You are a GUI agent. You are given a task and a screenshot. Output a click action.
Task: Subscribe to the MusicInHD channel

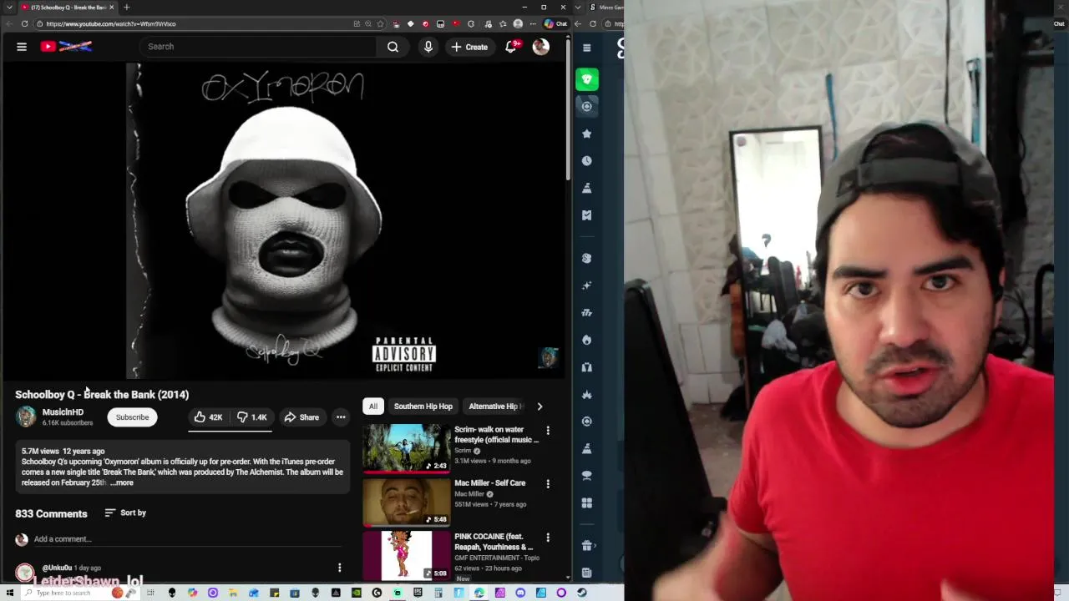132,417
